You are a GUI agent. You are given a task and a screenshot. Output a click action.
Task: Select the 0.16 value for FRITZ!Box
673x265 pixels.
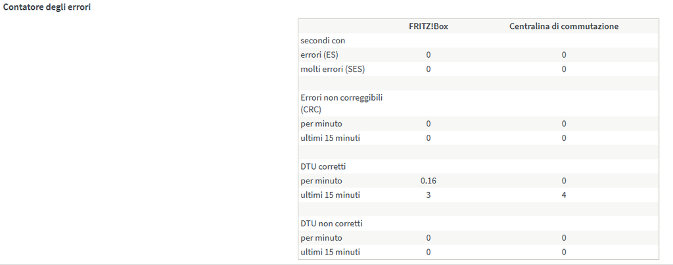coord(428,181)
